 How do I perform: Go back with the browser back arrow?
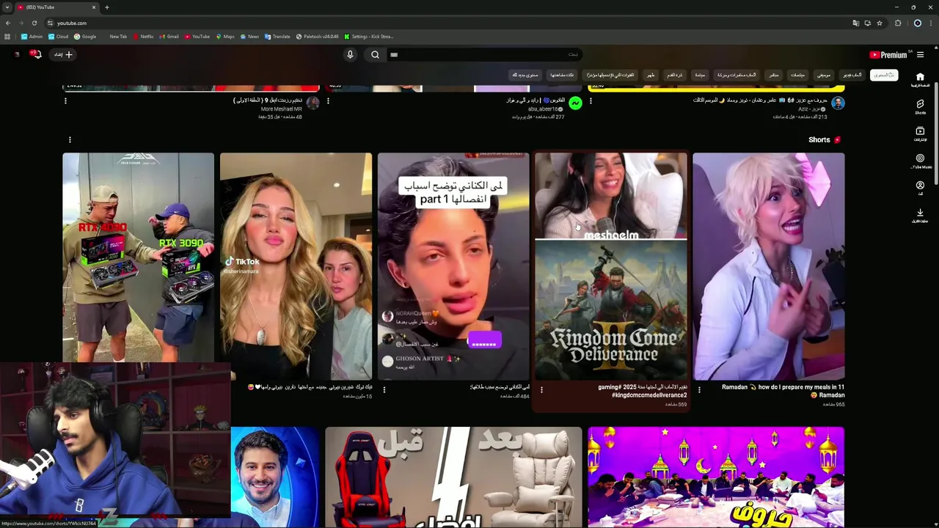point(8,23)
